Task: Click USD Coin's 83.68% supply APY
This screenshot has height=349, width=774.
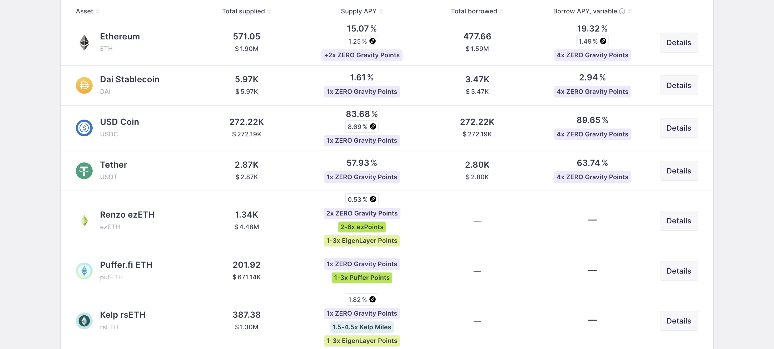Action: pyautogui.click(x=362, y=114)
